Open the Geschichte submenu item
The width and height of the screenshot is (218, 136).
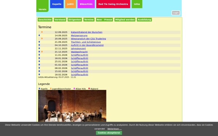point(45,20)
